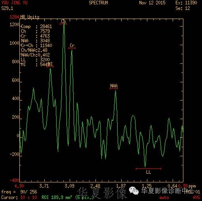Click the 3.71 ppm axis tick label
This screenshot has width=202, height=201.
pyautogui.click(x=44, y=186)
